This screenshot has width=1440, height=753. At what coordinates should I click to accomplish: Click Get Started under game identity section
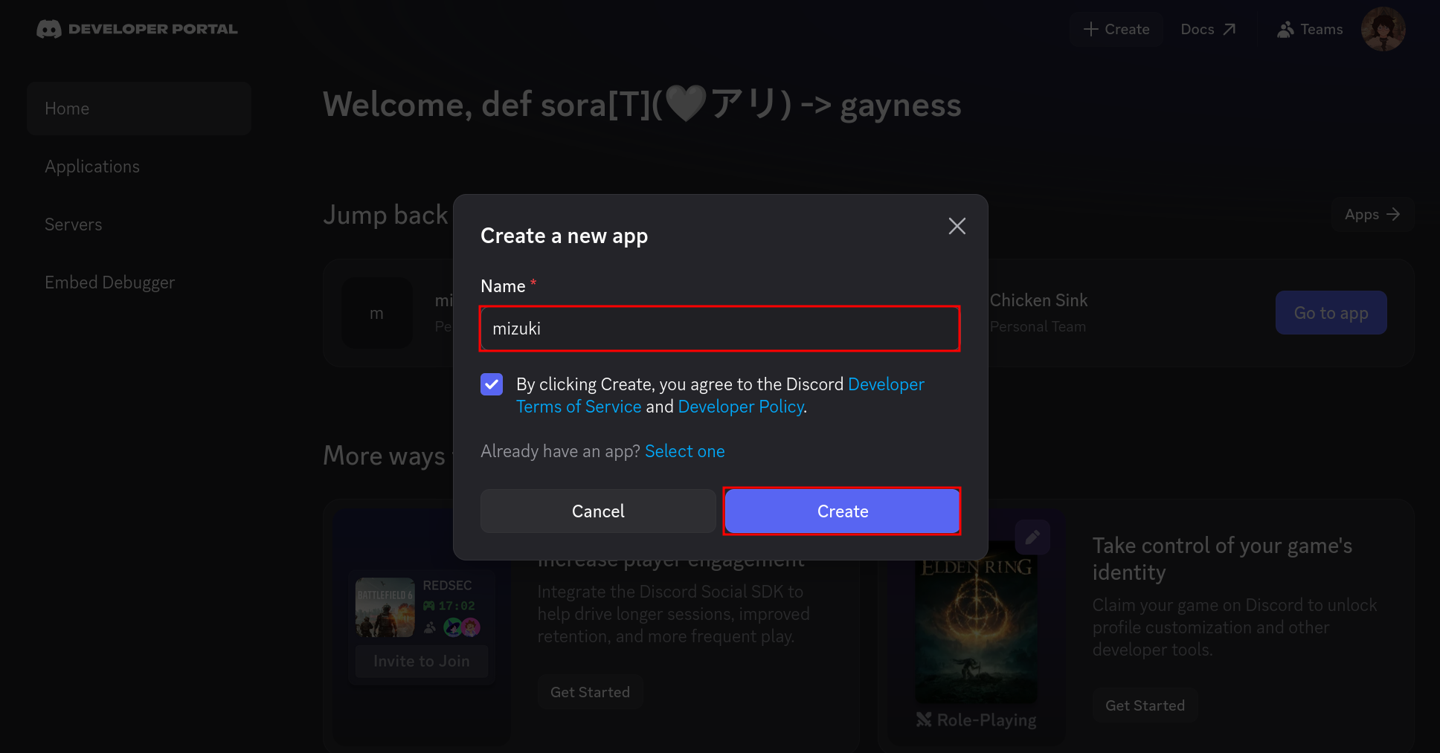click(1145, 705)
